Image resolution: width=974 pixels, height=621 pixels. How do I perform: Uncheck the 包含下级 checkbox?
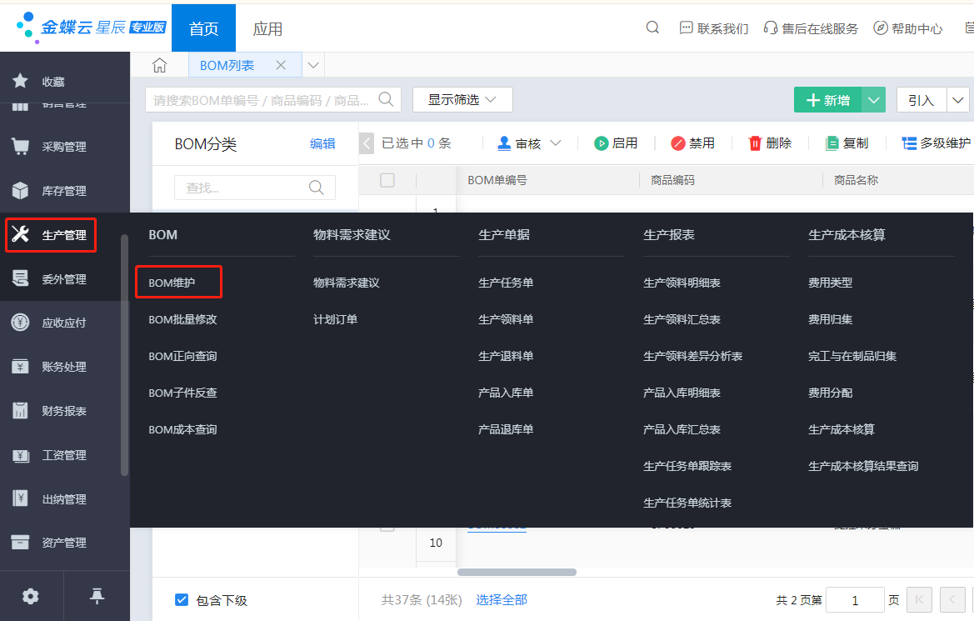pos(182,599)
